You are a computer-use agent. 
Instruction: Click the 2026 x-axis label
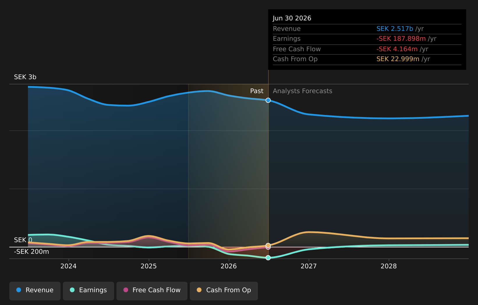tap(229, 266)
